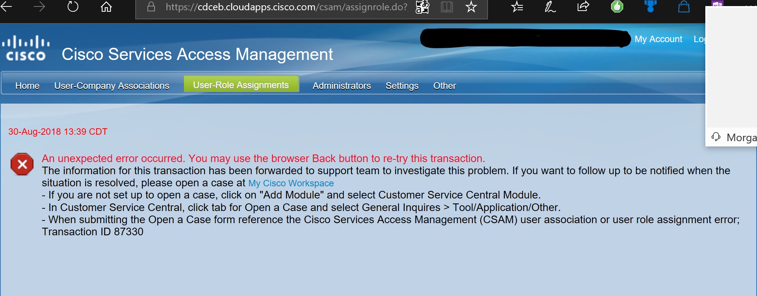This screenshot has width=757, height=296.
Task: Open the My Account link
Action: (x=659, y=39)
